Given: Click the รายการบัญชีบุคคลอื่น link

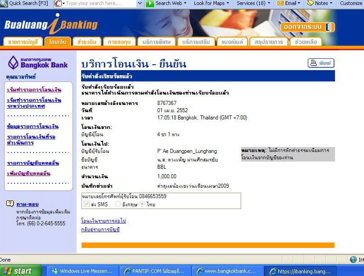Looking at the screenshot, I should 33,163.
